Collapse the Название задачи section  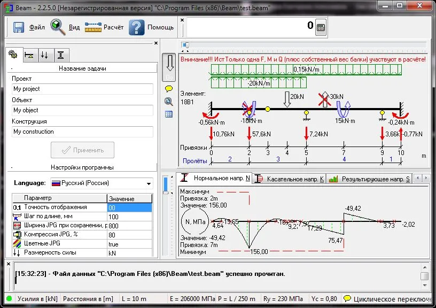tap(12, 68)
